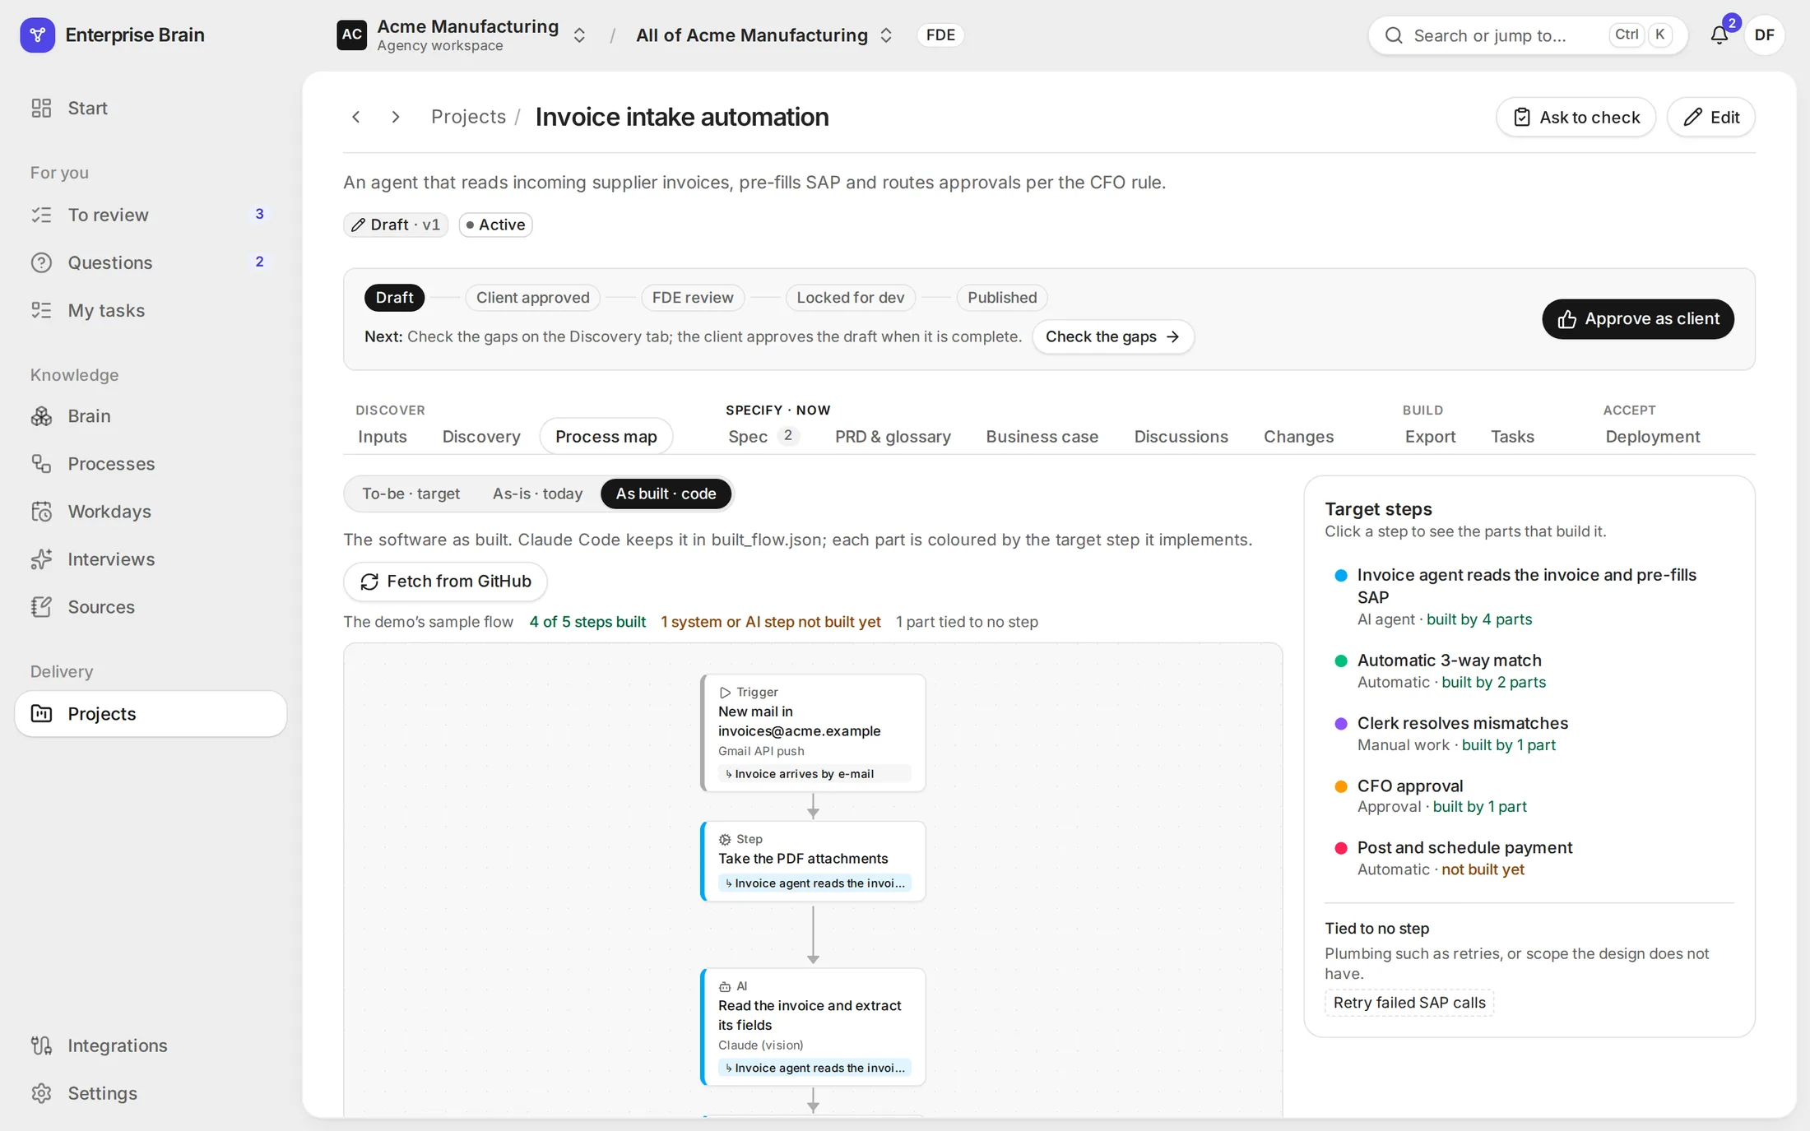Open Start in the sidebar

(x=151, y=108)
